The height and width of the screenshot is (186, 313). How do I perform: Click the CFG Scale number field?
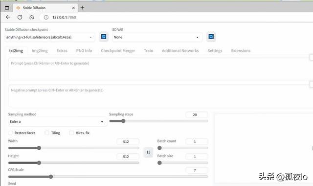(x=197, y=170)
